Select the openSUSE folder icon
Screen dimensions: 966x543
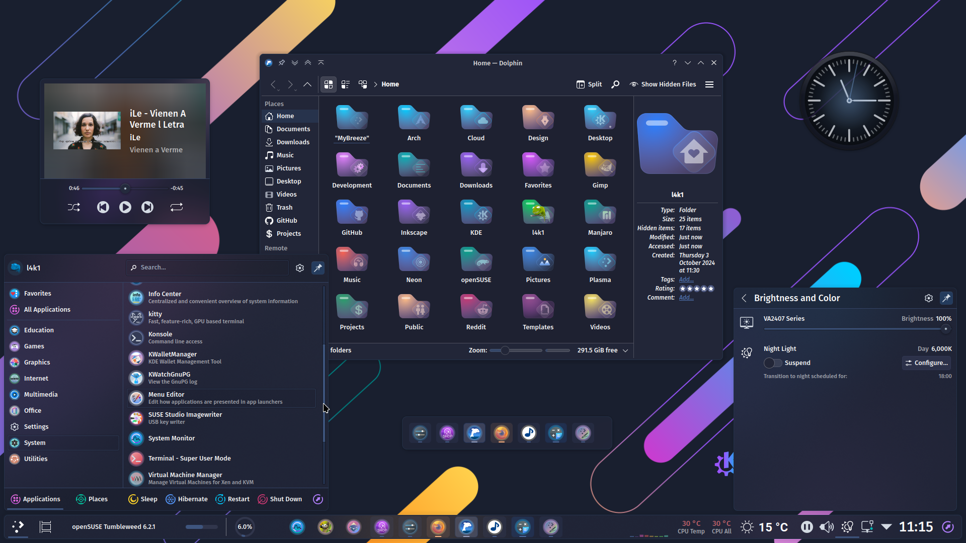pyautogui.click(x=476, y=260)
